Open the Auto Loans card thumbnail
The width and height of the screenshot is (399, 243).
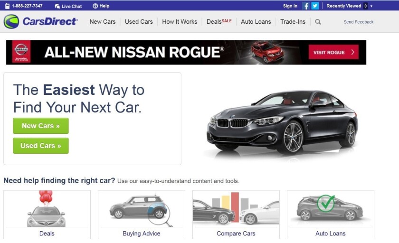click(x=331, y=209)
